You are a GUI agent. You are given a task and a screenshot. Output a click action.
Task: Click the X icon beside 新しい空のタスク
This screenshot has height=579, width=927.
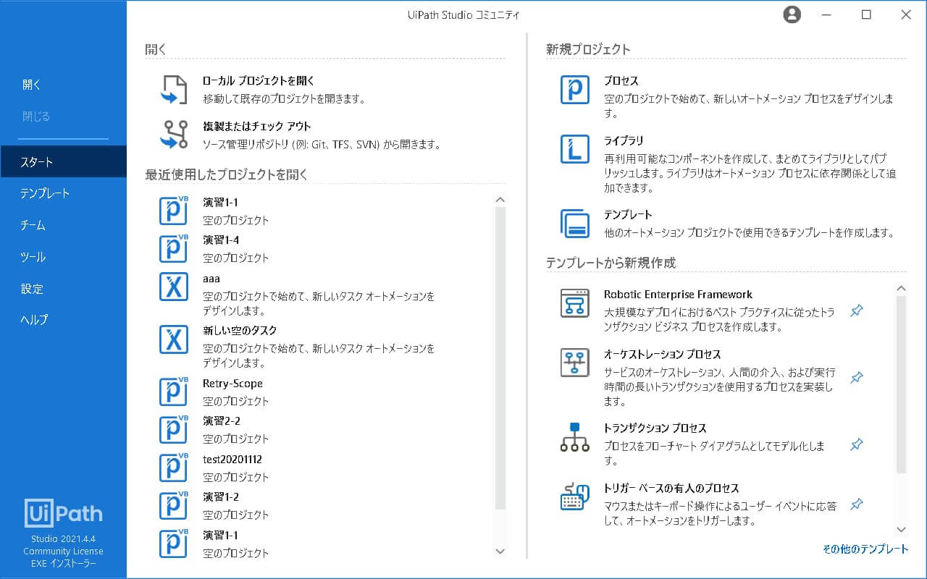tap(173, 339)
